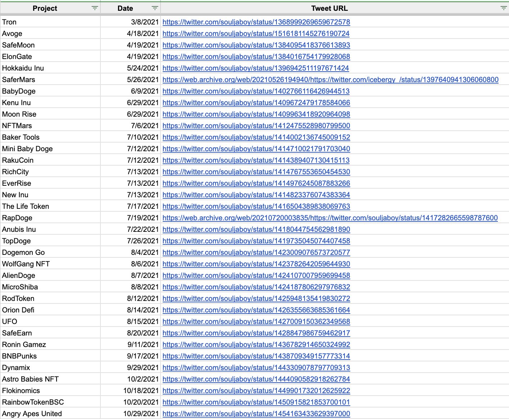Open the BNBPunks tweet link

click(256, 356)
